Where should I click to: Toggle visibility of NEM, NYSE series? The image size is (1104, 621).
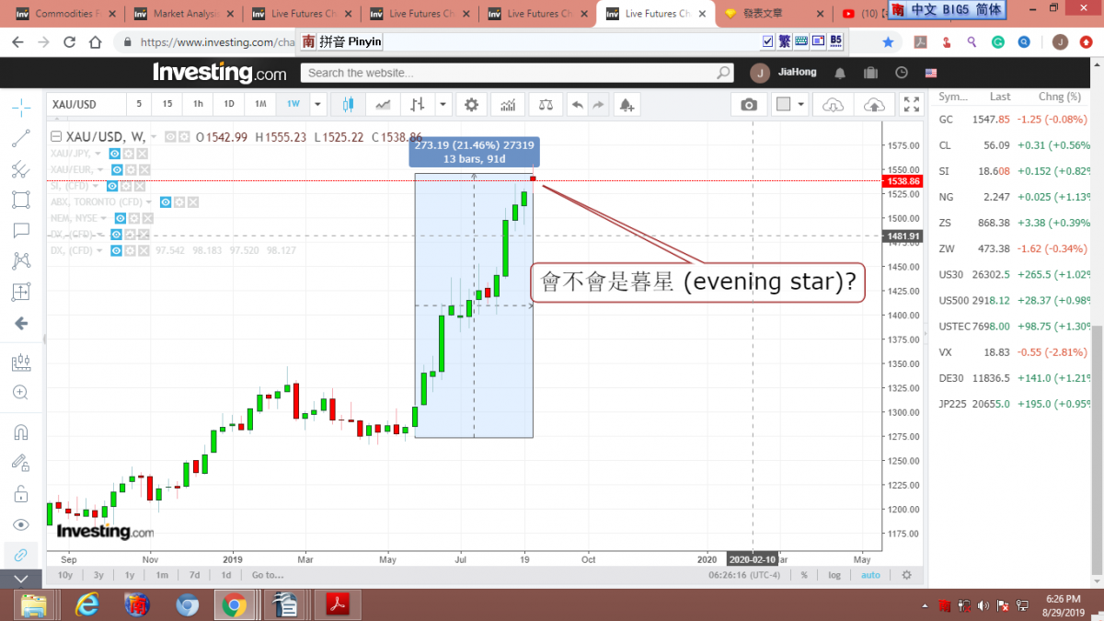tap(121, 218)
